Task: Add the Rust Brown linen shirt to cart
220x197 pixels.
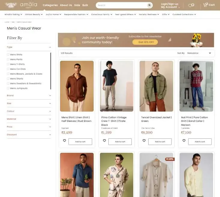Action: (80, 142)
